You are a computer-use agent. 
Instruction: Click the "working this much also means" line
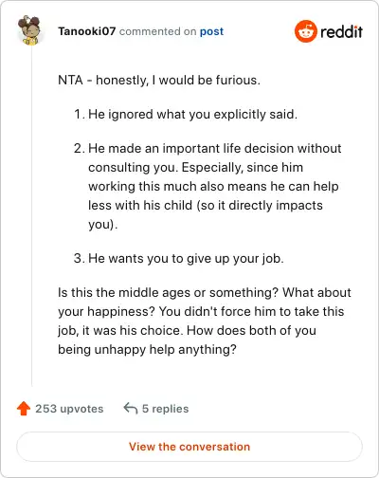213,187
